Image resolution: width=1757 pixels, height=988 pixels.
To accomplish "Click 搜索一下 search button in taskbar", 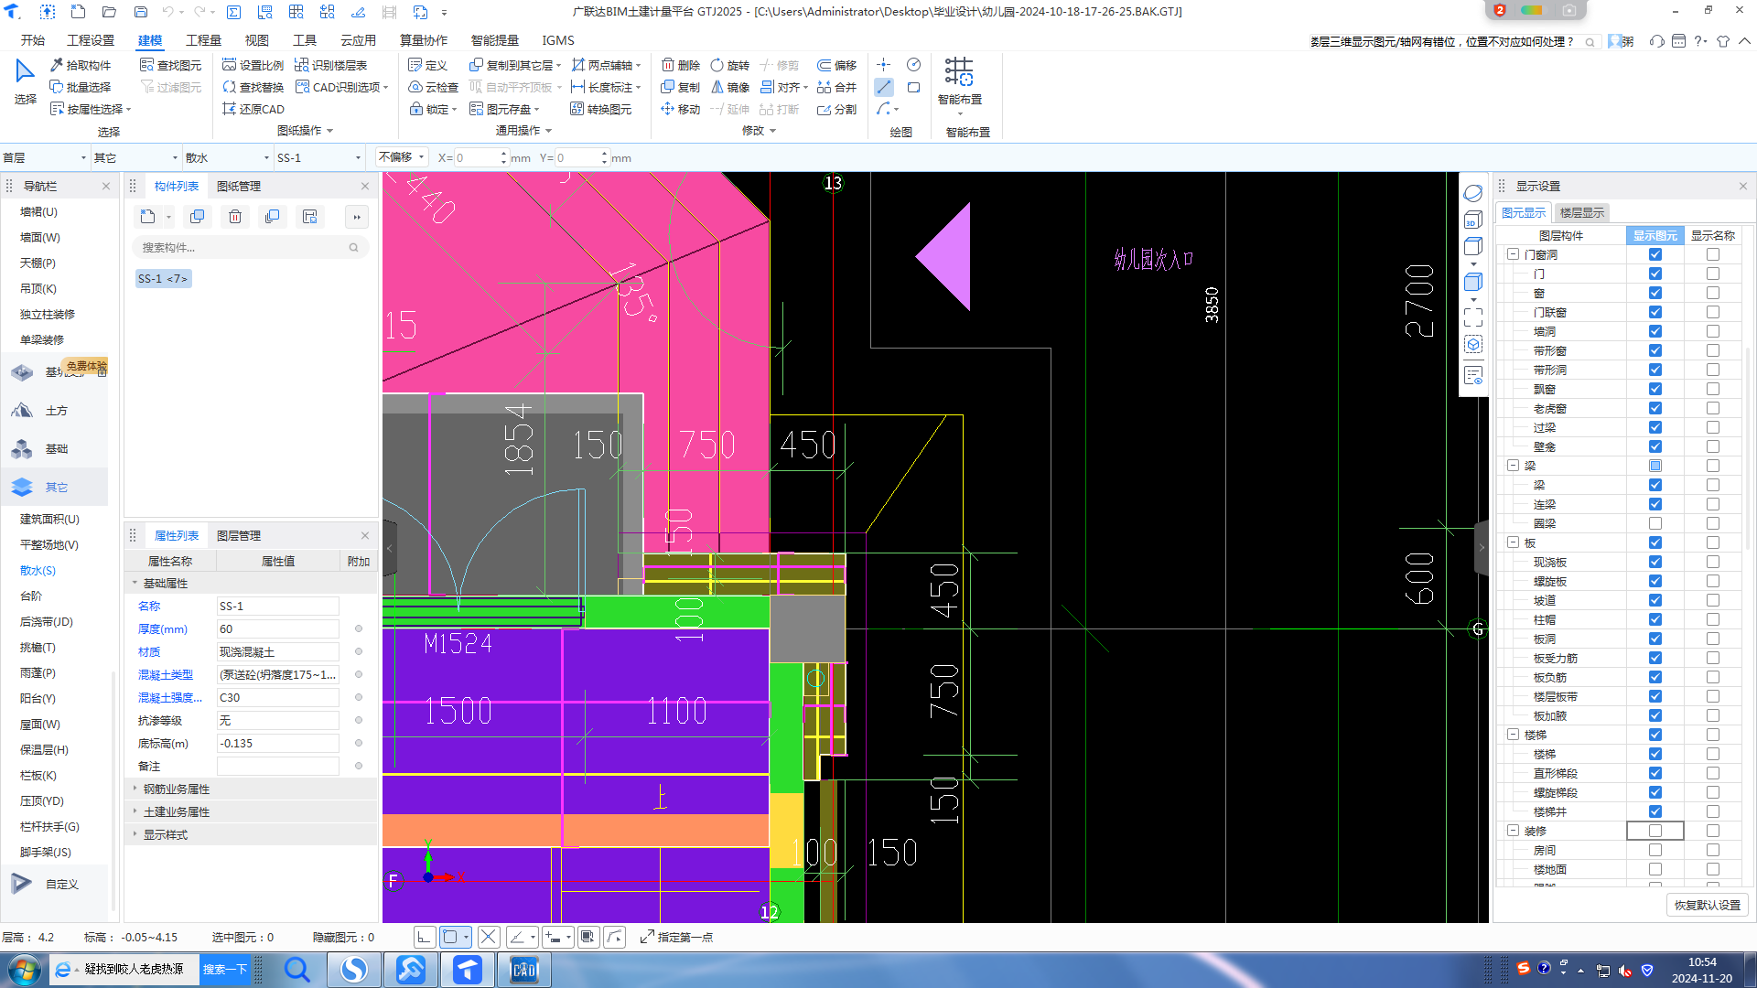I will pyautogui.click(x=224, y=970).
